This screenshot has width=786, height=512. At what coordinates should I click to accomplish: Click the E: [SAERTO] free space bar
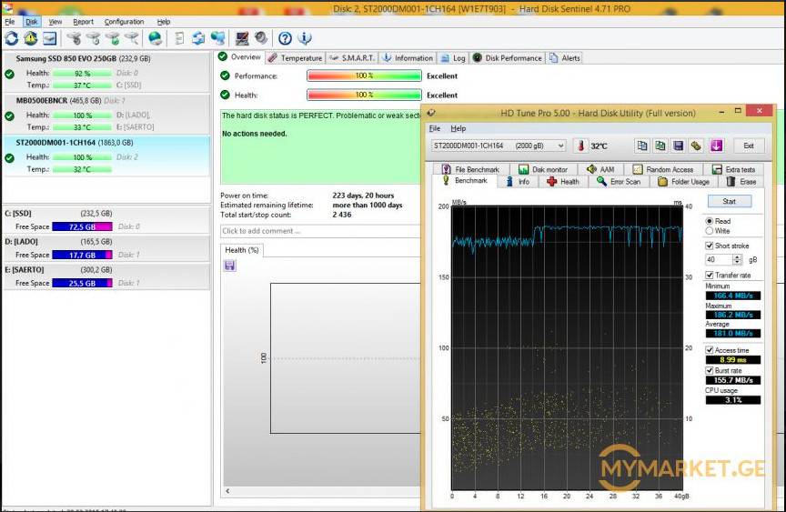(x=82, y=283)
